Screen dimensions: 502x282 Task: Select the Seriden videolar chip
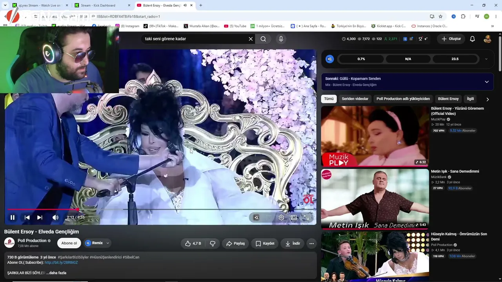tap(355, 99)
